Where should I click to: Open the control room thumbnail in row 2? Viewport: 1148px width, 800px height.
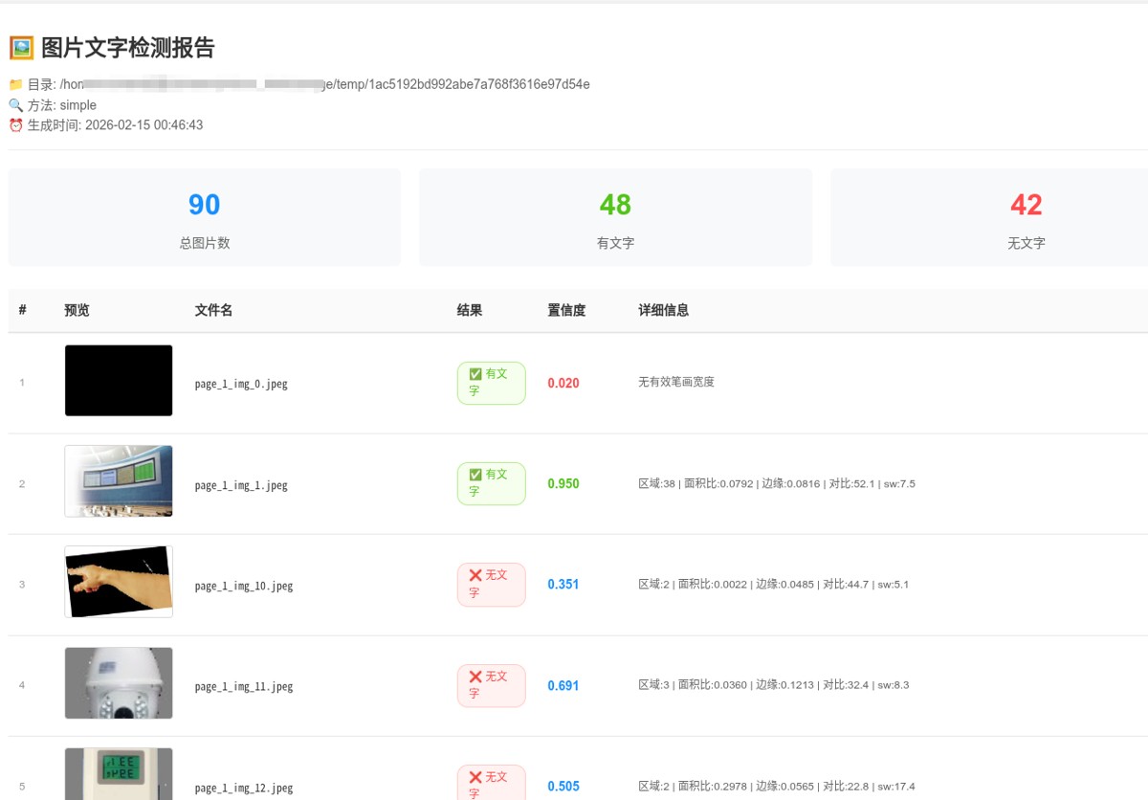[119, 481]
